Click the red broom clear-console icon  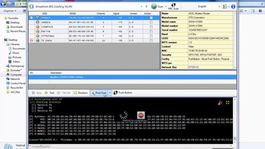(220, 103)
